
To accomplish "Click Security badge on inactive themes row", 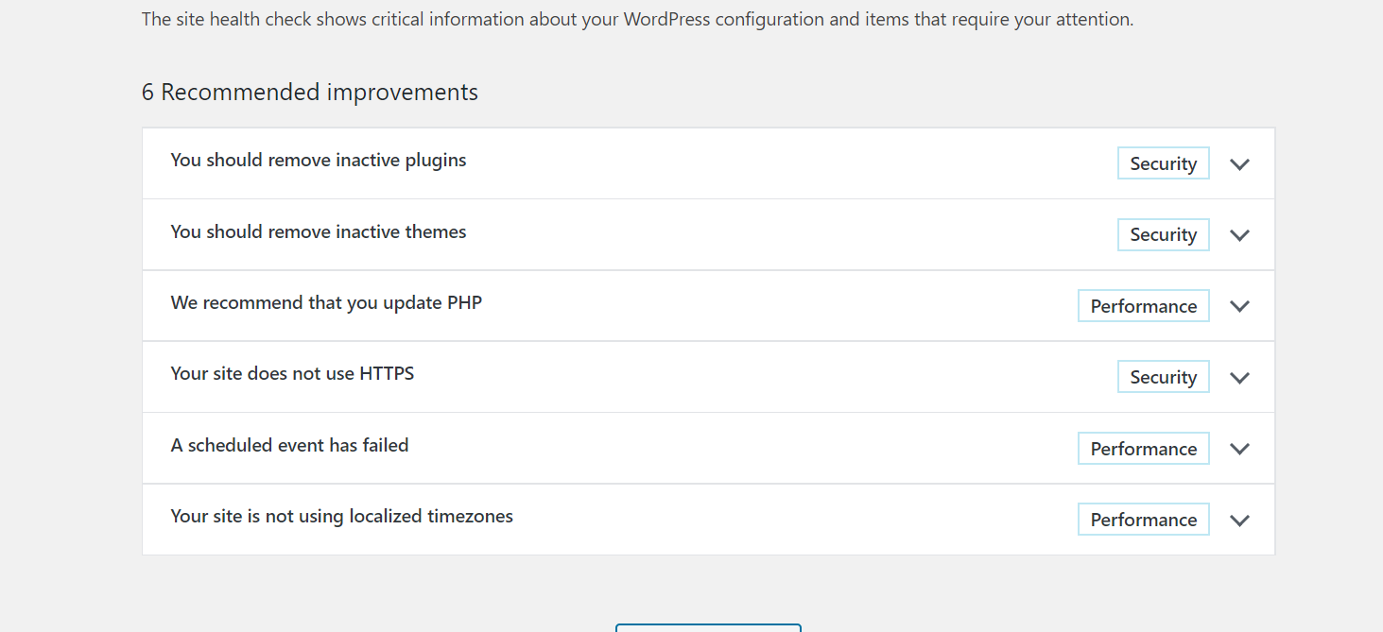I will tap(1163, 234).
